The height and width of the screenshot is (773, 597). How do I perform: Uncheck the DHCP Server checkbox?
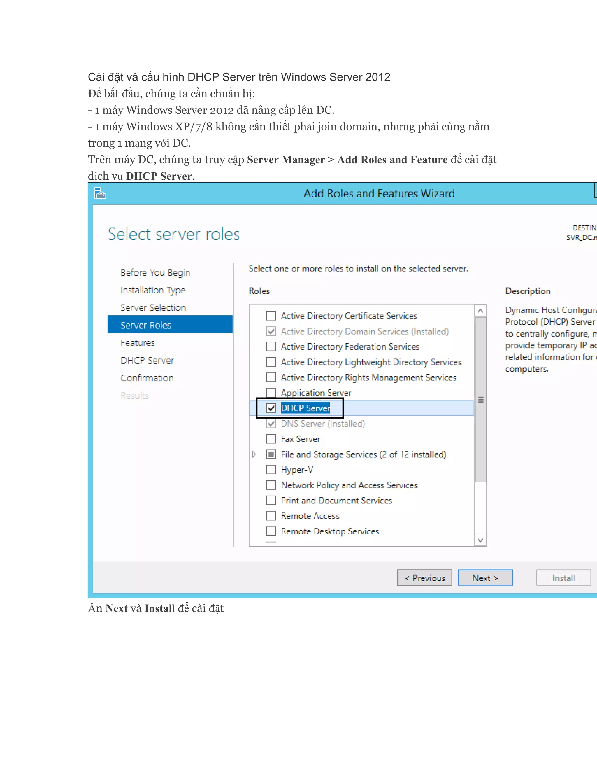pos(271,408)
